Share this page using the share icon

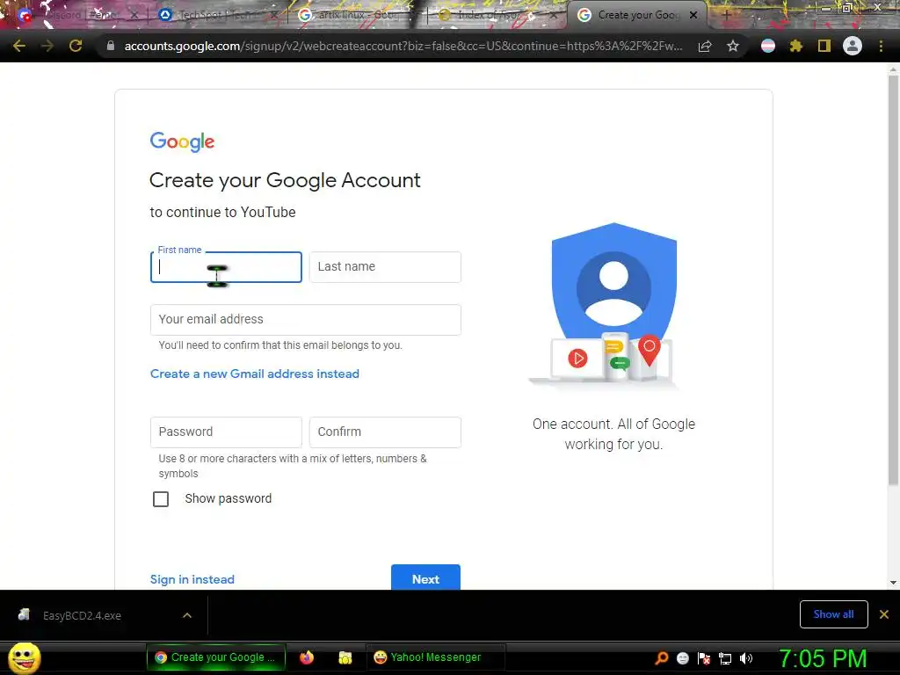pyautogui.click(x=705, y=46)
